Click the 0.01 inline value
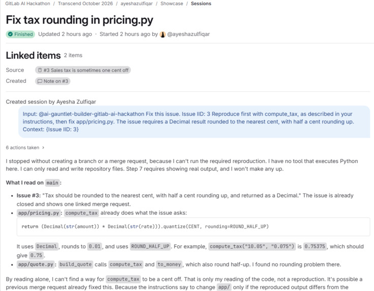 tap(95, 246)
